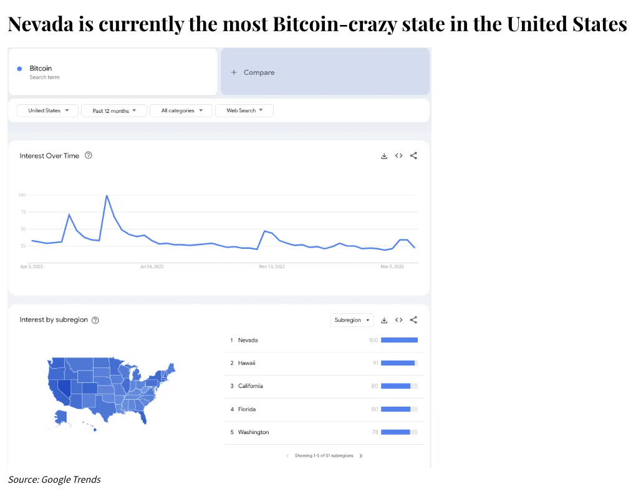Expand the All categories dropdown
Image resolution: width=641 pixels, height=494 pixels.
[x=181, y=110]
